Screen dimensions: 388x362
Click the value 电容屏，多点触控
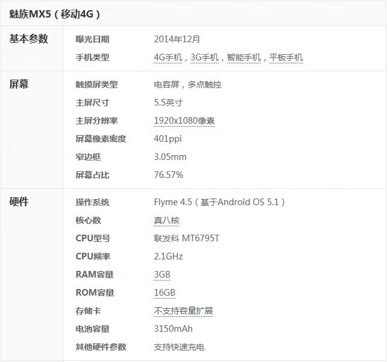coord(187,84)
